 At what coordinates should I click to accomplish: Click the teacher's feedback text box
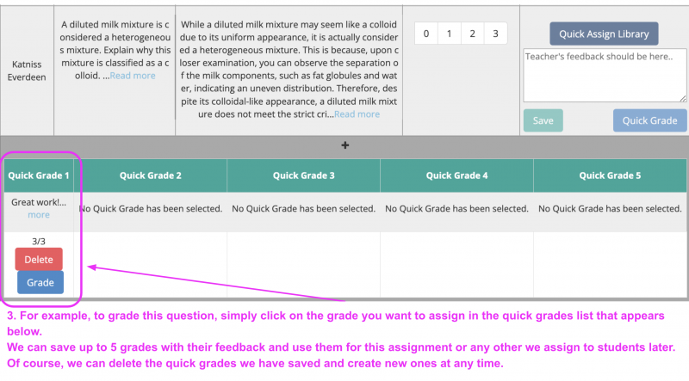click(x=604, y=75)
